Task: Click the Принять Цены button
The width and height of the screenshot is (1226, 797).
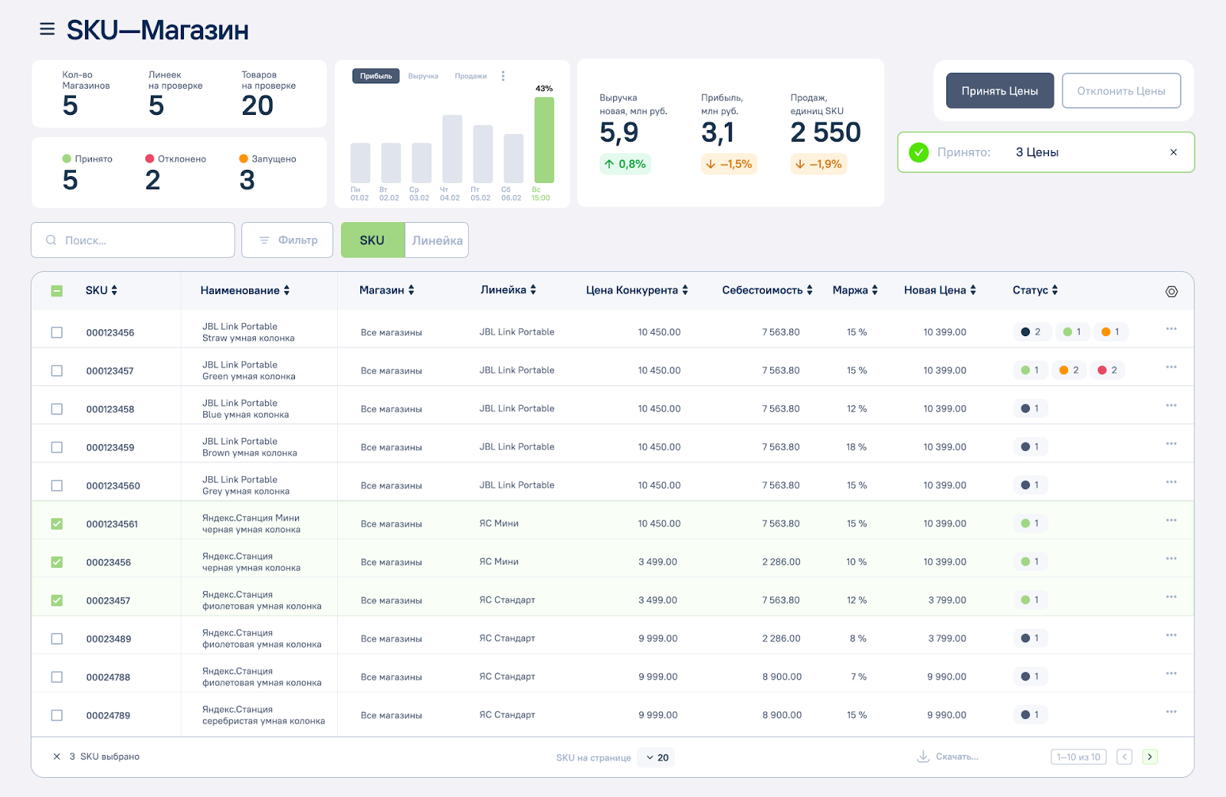Action: [1000, 91]
